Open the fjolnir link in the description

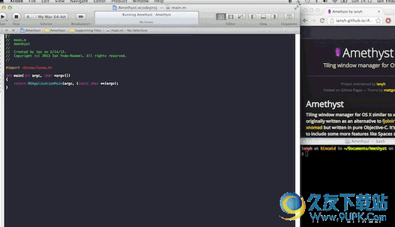pyautogui.click(x=389, y=121)
